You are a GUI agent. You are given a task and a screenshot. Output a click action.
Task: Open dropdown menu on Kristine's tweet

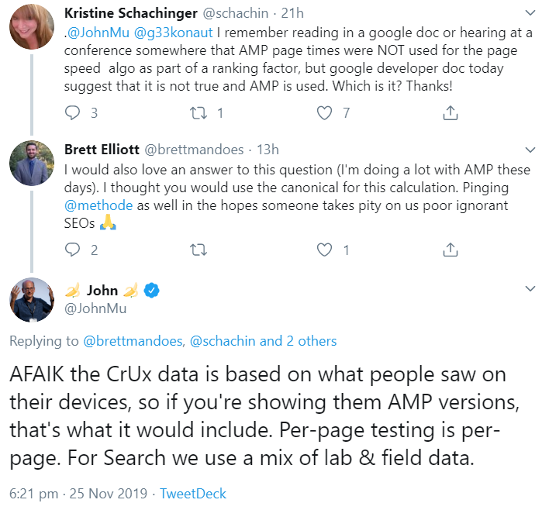click(x=530, y=13)
